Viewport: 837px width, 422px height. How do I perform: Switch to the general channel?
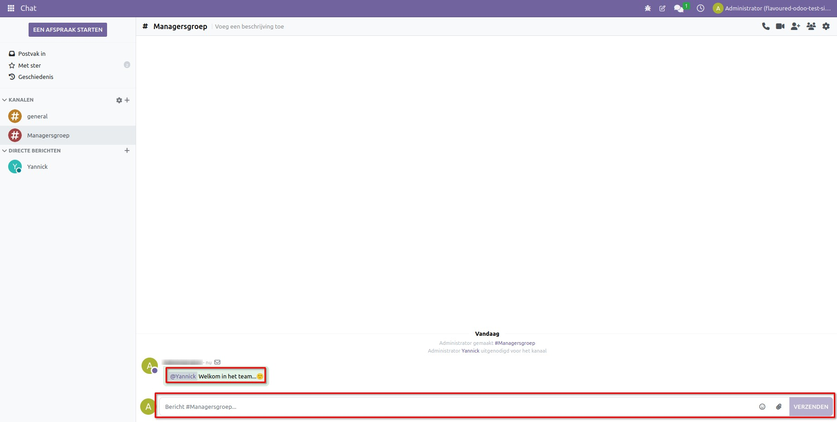pos(38,116)
